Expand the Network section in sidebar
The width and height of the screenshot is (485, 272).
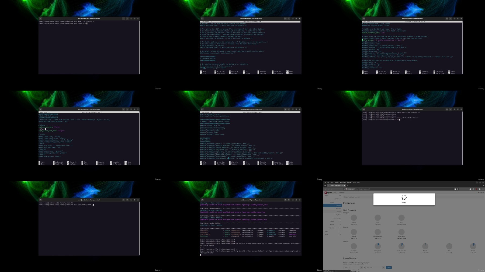click(332, 225)
